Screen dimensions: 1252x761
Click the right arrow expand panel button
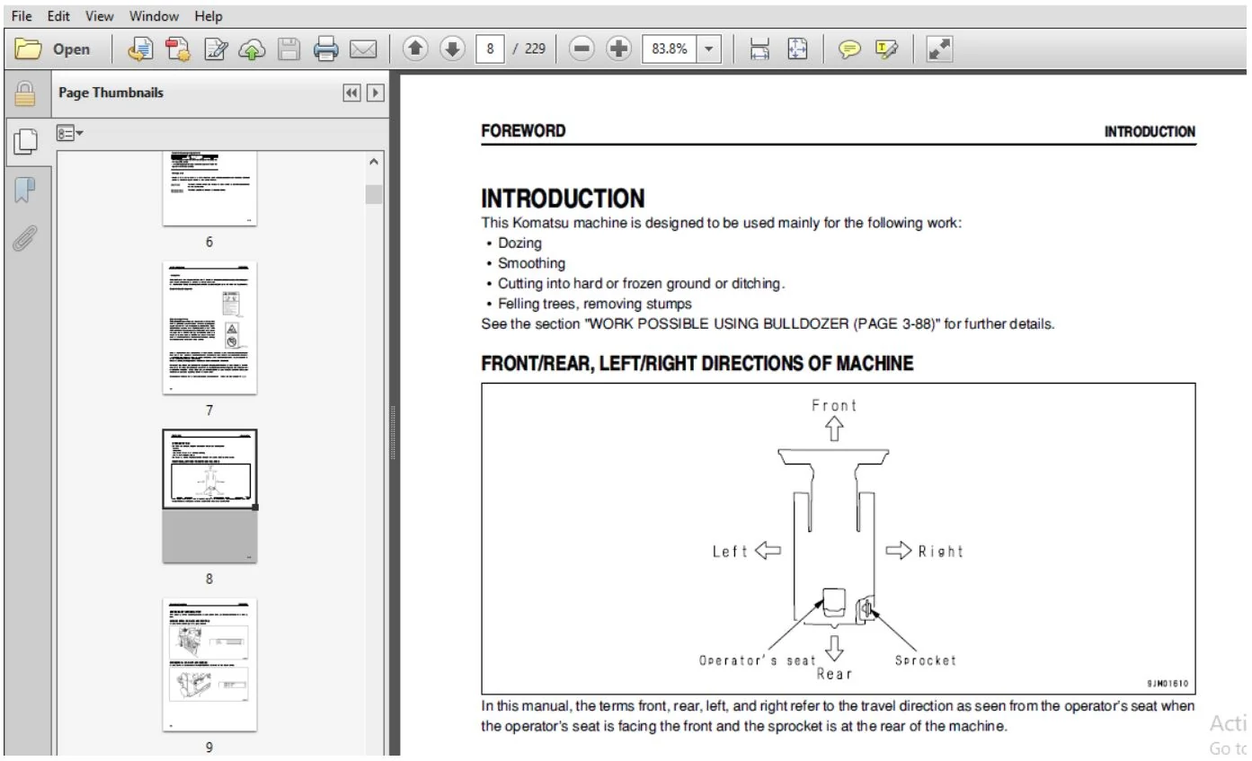[x=375, y=93]
